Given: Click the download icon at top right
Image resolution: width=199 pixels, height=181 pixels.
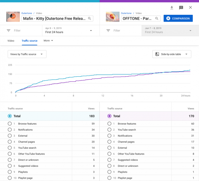Looking at the screenshot, I should 172,8.
